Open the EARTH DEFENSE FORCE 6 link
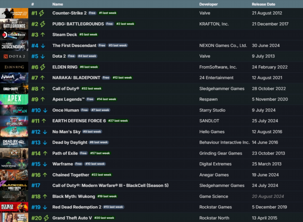 tap(79, 121)
